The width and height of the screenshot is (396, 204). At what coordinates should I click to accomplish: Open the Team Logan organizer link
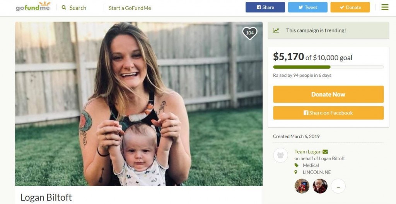[308, 152]
